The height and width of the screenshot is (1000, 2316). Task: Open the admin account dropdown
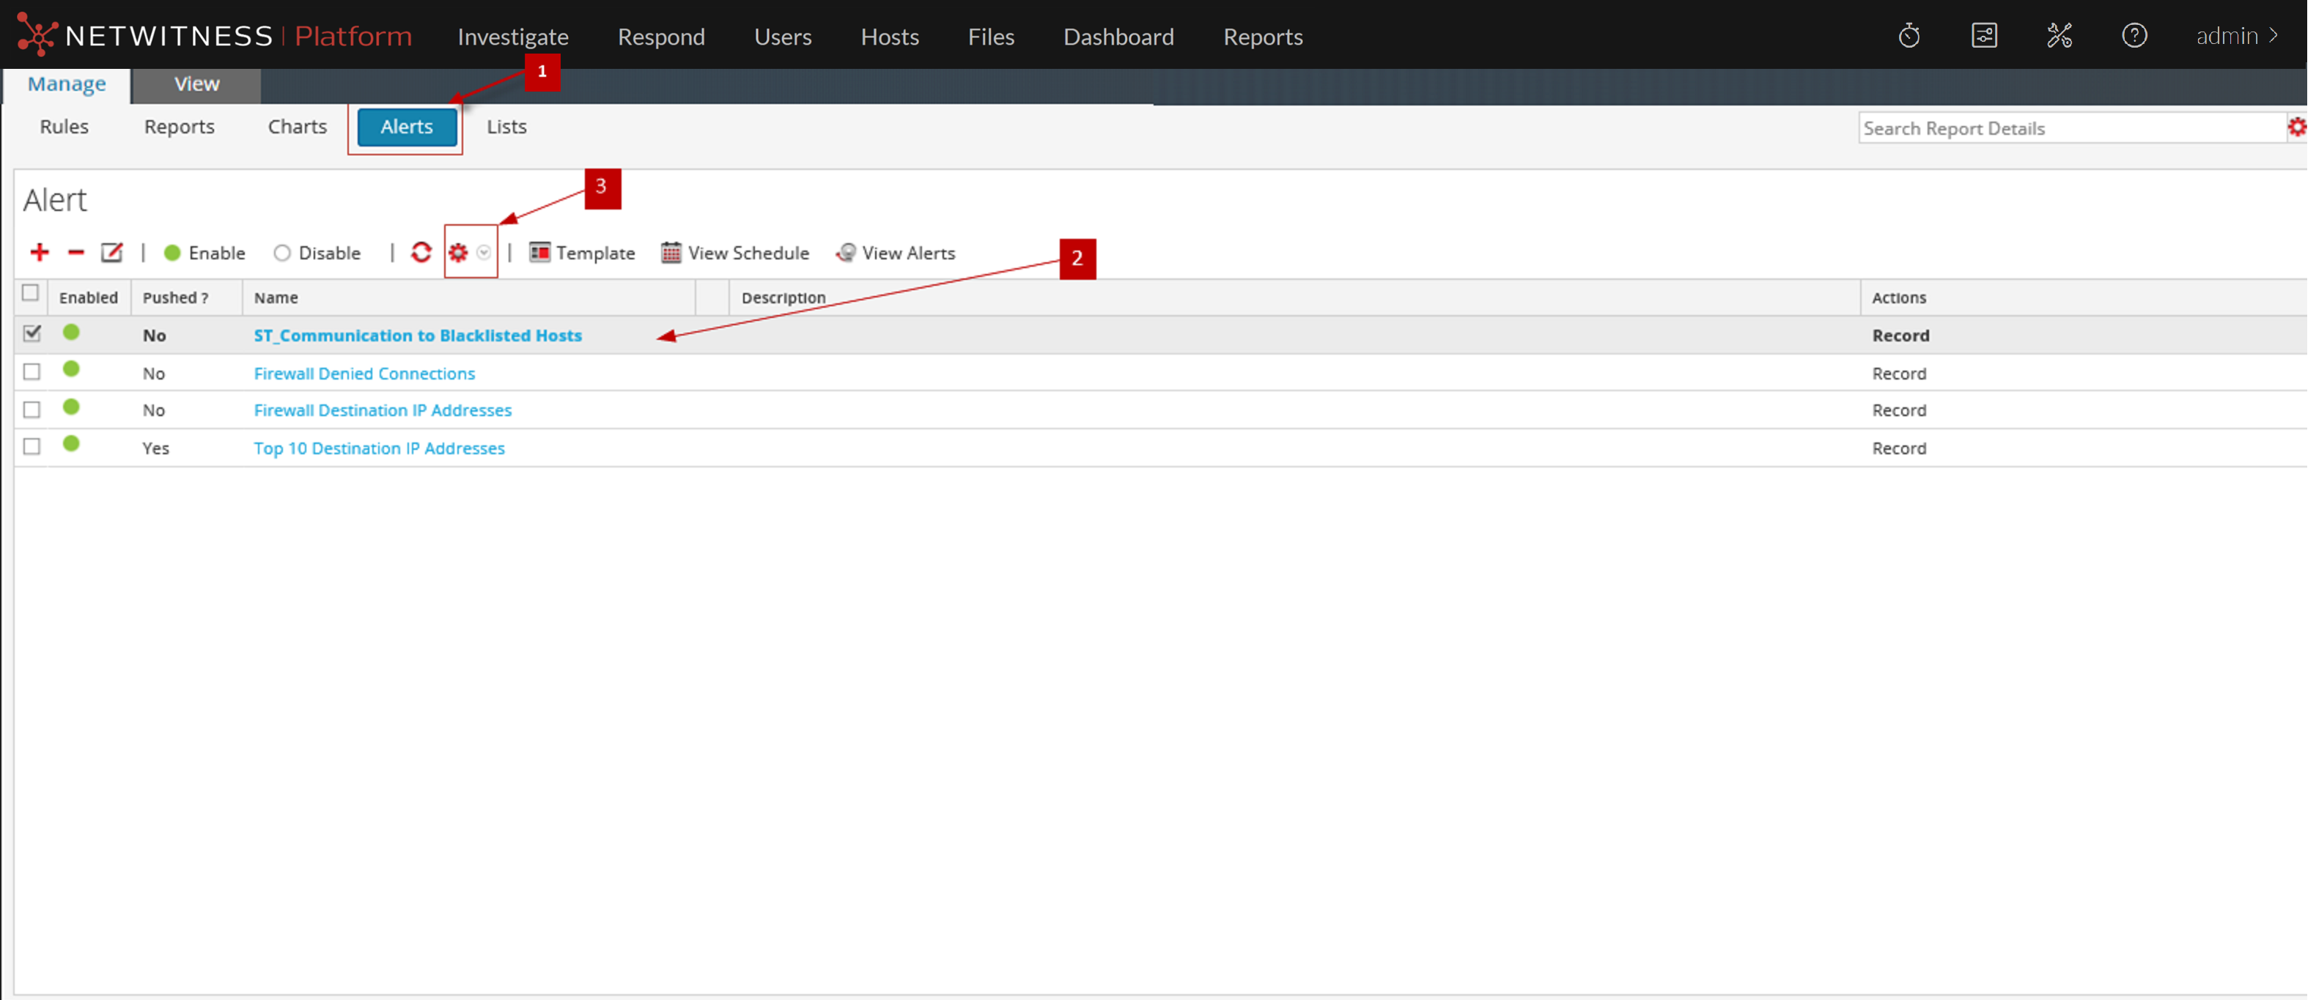pos(2236,35)
